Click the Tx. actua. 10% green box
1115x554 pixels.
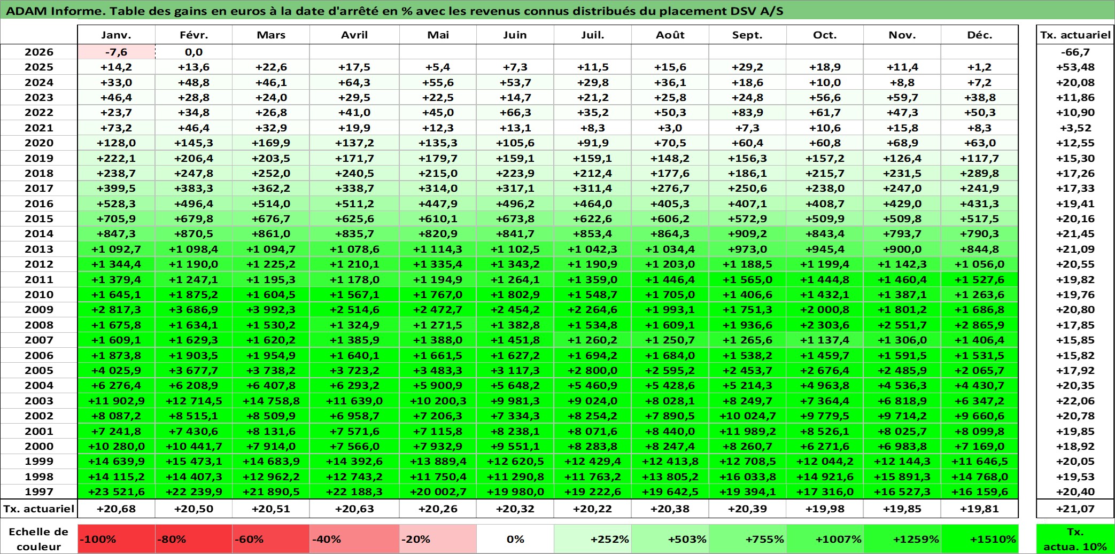click(x=1075, y=539)
